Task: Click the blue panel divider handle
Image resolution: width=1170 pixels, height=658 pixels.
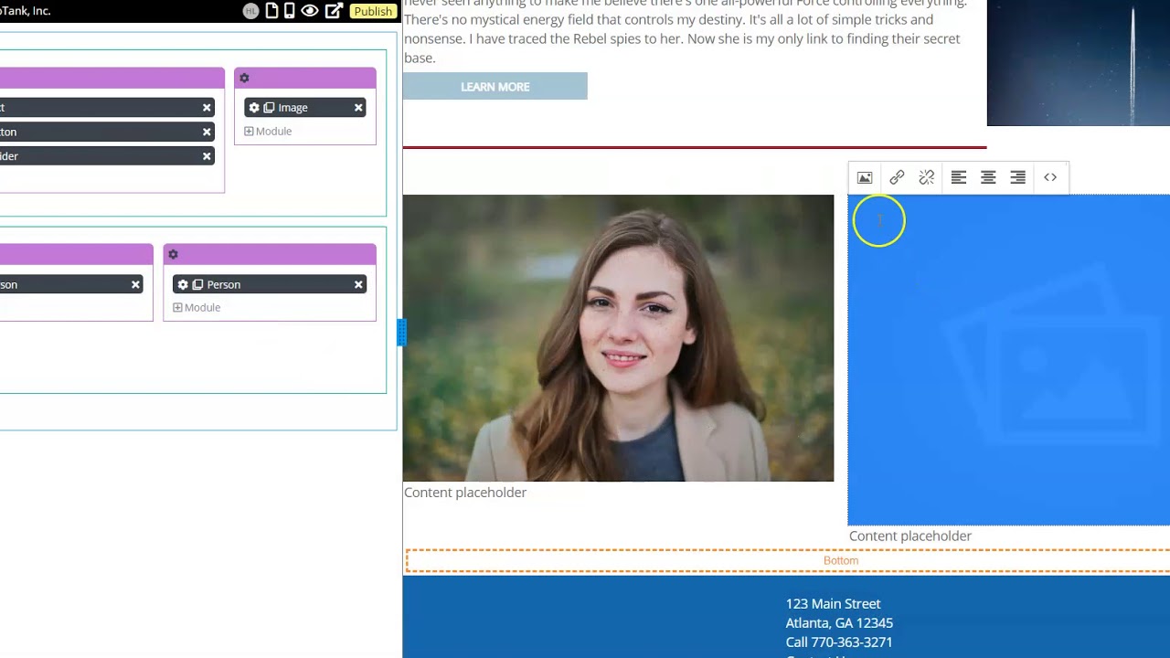Action: (400, 332)
